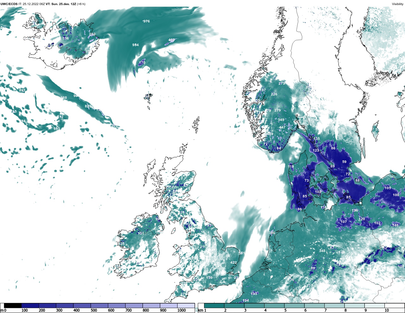Click the '236' visibility value
This screenshot has width=405, height=313.
tap(291, 280)
